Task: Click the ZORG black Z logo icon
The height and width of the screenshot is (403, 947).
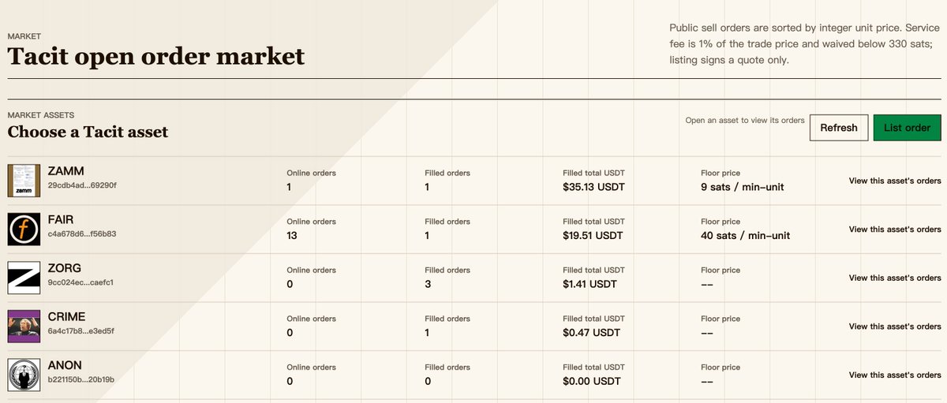Action: [24, 278]
